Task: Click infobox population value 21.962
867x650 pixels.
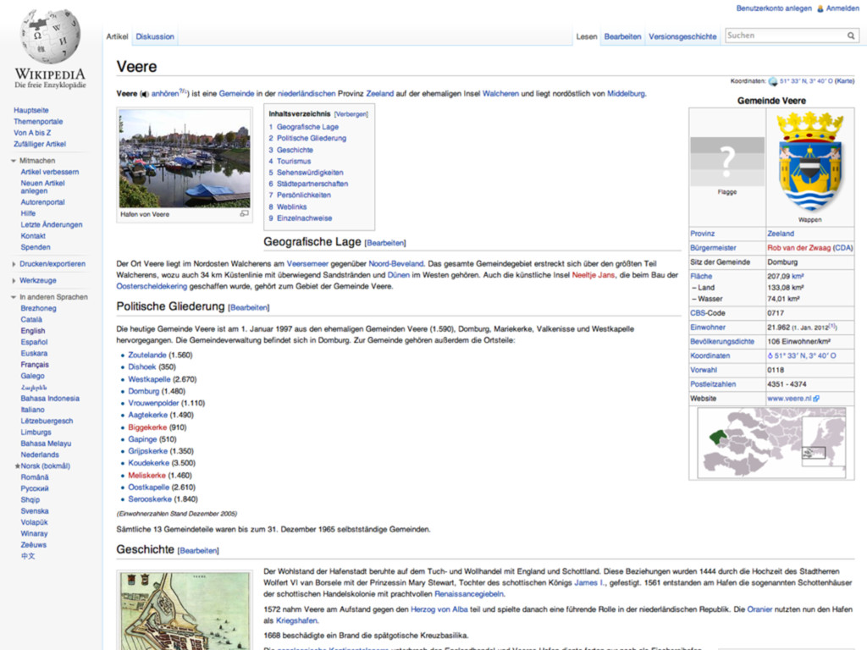Action: click(779, 328)
